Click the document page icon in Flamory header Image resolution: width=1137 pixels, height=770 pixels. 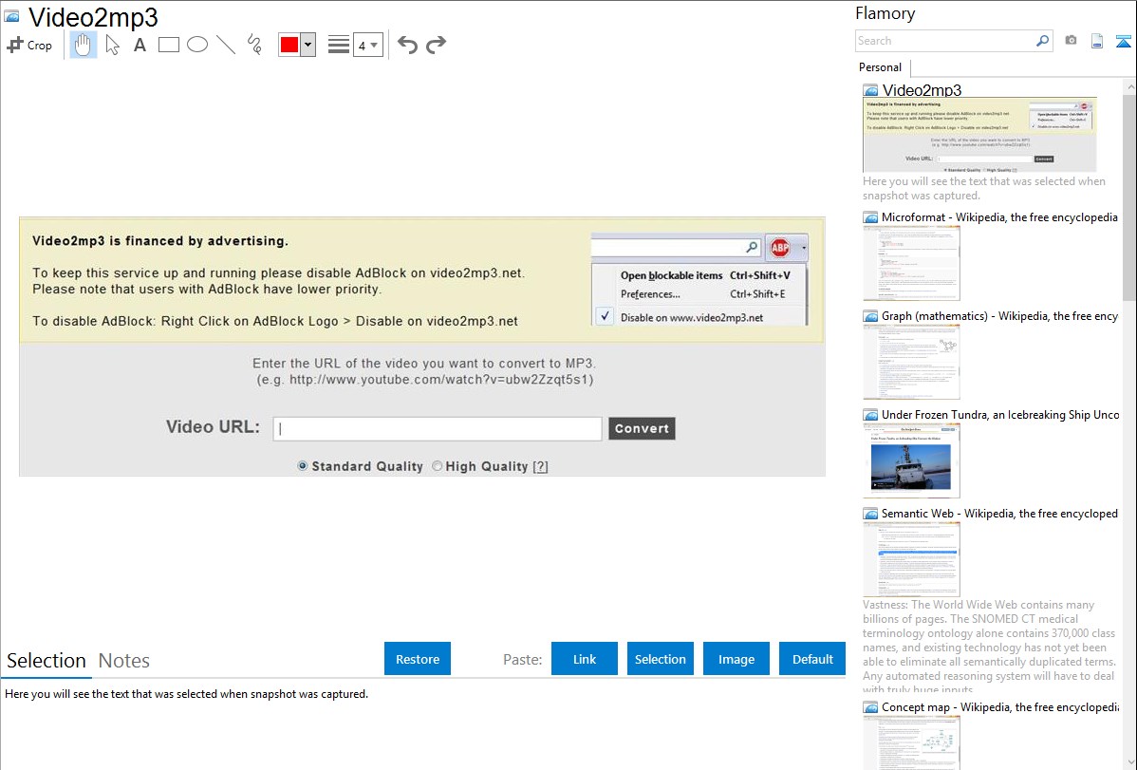(x=1097, y=41)
